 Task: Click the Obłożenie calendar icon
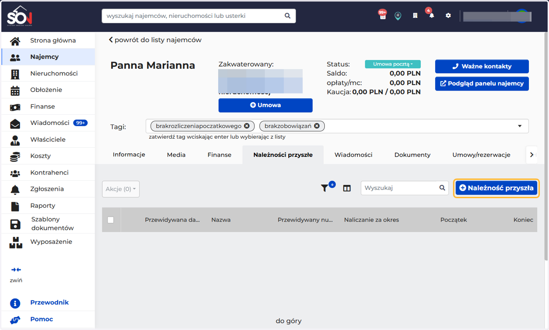tap(15, 90)
